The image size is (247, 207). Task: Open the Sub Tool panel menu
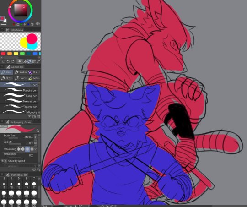(2, 67)
